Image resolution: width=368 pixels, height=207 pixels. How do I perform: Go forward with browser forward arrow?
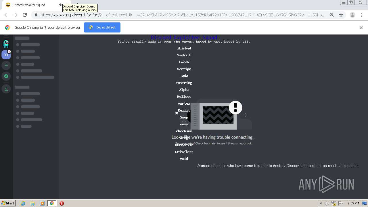16,15
